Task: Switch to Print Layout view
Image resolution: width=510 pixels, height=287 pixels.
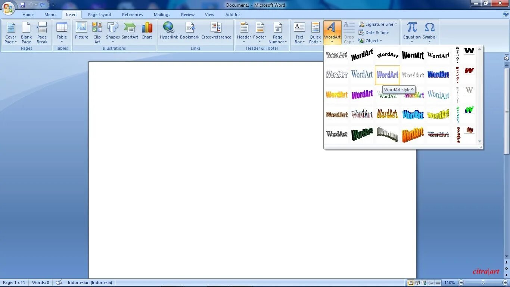Action: (411, 283)
